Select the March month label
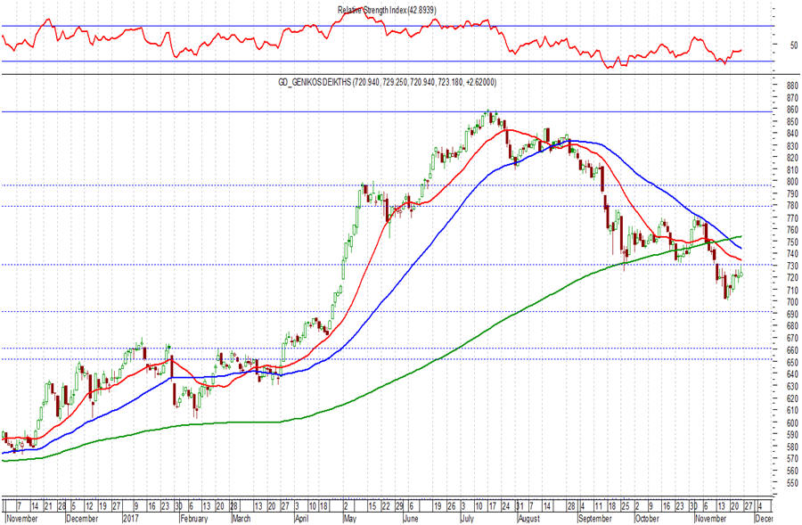The width and height of the screenshot is (802, 525). pyautogui.click(x=241, y=519)
